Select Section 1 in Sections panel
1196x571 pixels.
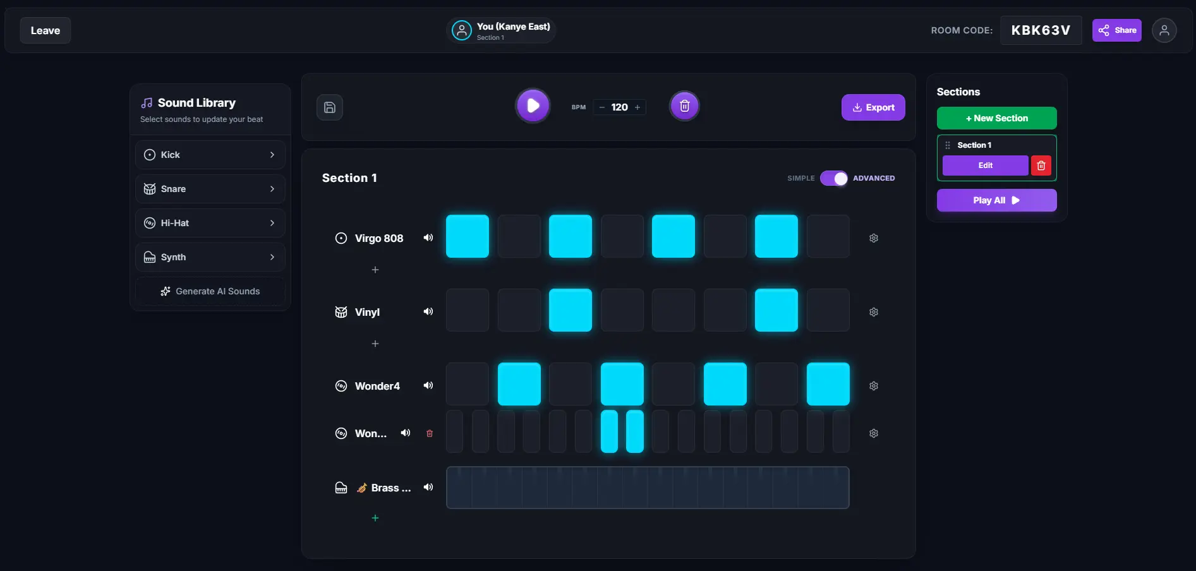click(x=974, y=145)
